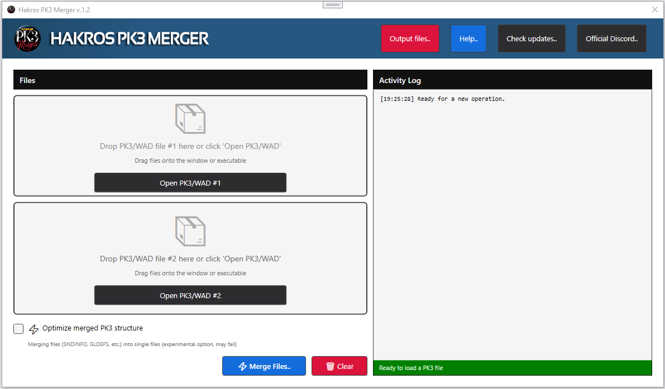Screen dimensions: 665x389
Task: Click 'Drag files onto the window' hint in file #2 box
Action: (x=190, y=273)
